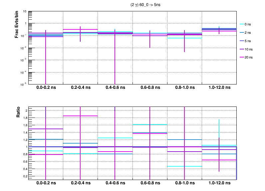
Task: Click the '0.2-0.4 ns' label in Ratio plot
Action: tap(80, 183)
